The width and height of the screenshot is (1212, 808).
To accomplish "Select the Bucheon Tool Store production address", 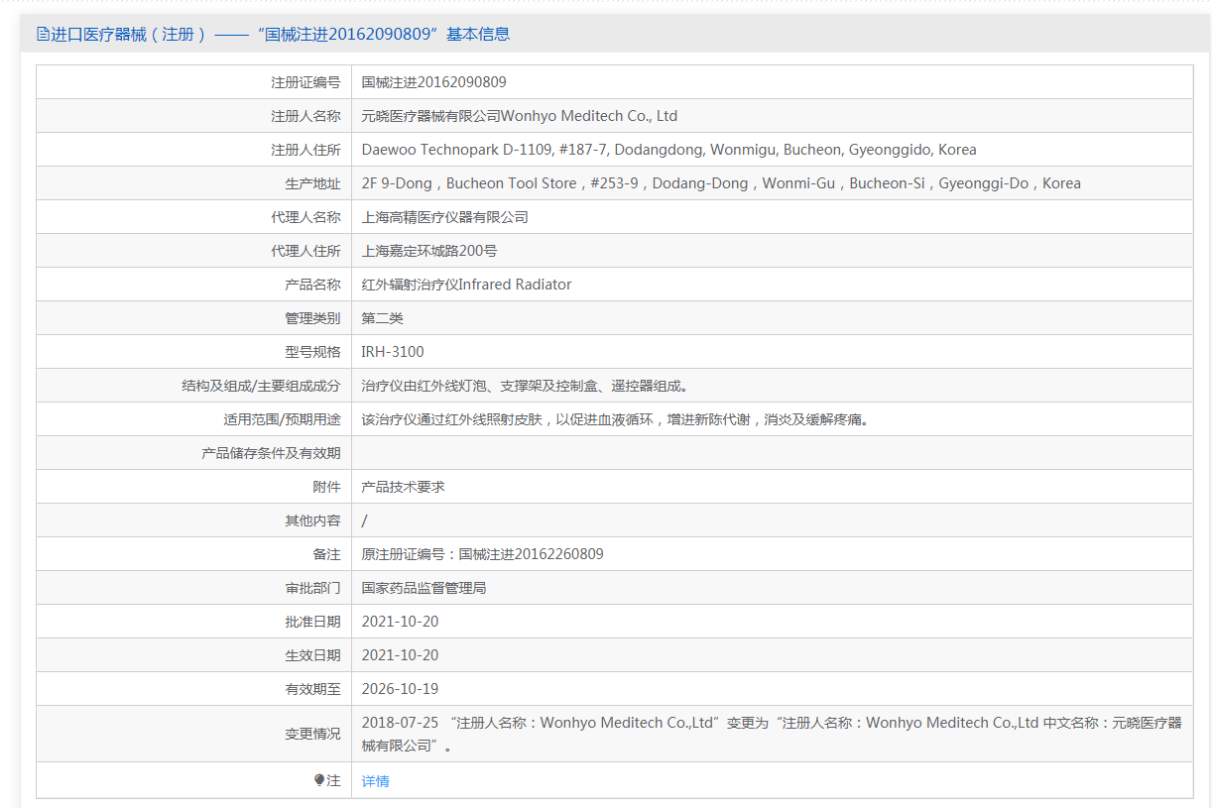I will click(x=720, y=183).
